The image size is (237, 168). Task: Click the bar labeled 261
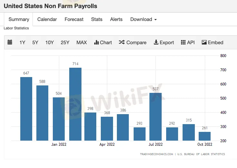[205, 136]
